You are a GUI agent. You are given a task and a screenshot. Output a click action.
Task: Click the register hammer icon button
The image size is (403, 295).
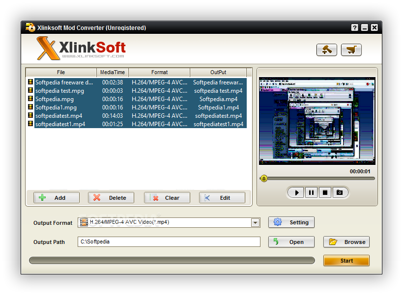tap(326, 50)
